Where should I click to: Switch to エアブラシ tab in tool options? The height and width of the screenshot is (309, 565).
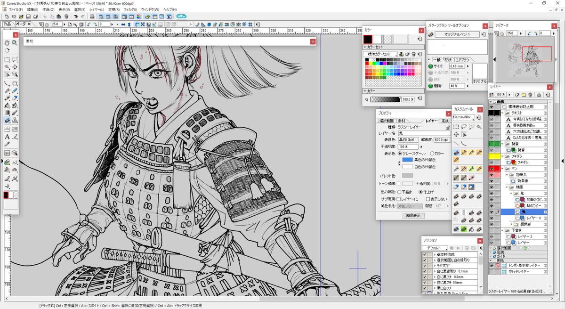462,60
